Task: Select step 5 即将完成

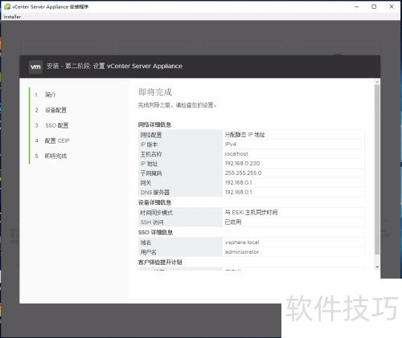Action: 55,156
